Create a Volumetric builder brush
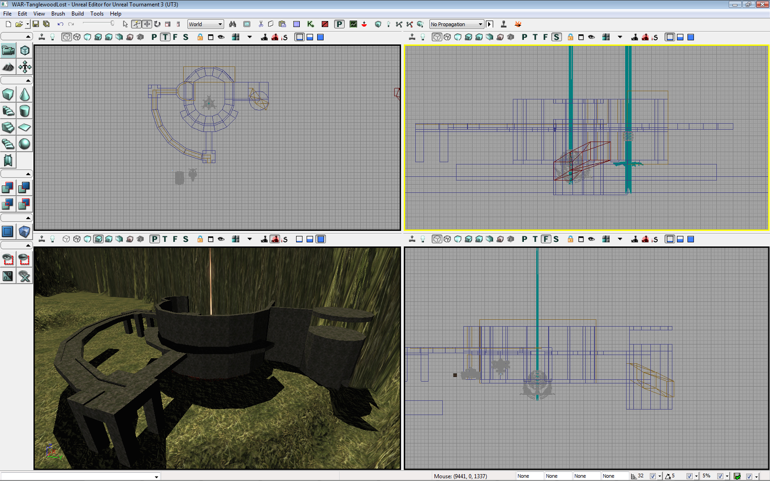This screenshot has width=770, height=481. coord(8,160)
